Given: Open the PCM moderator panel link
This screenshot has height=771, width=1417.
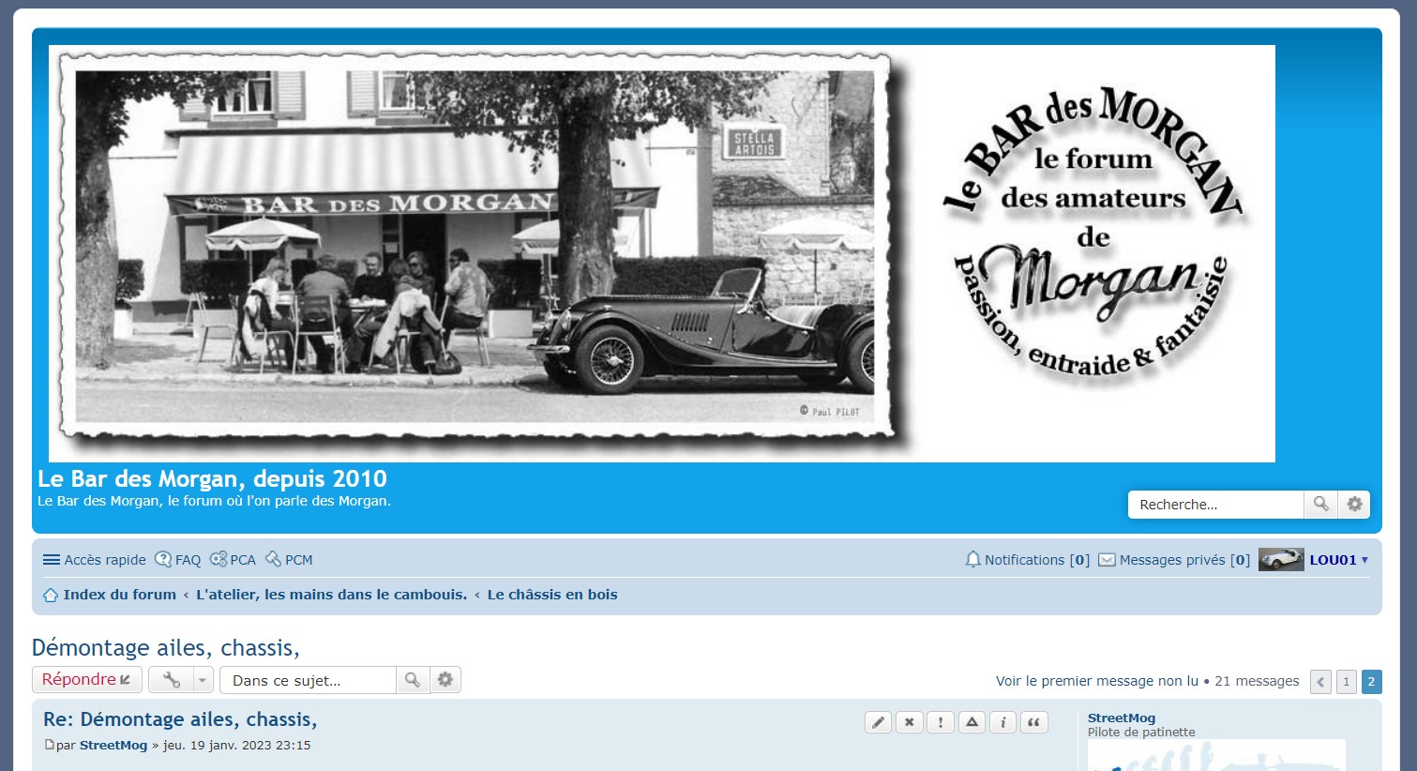Looking at the screenshot, I should (x=290, y=560).
